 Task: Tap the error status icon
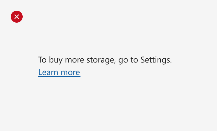[17, 17]
